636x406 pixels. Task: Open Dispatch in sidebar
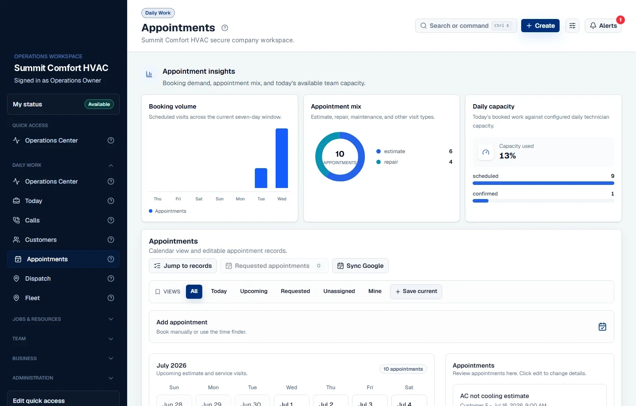pos(63,278)
